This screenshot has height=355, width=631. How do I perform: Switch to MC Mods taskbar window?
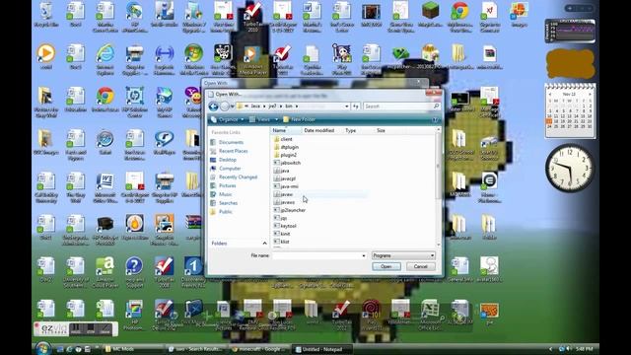point(133,349)
